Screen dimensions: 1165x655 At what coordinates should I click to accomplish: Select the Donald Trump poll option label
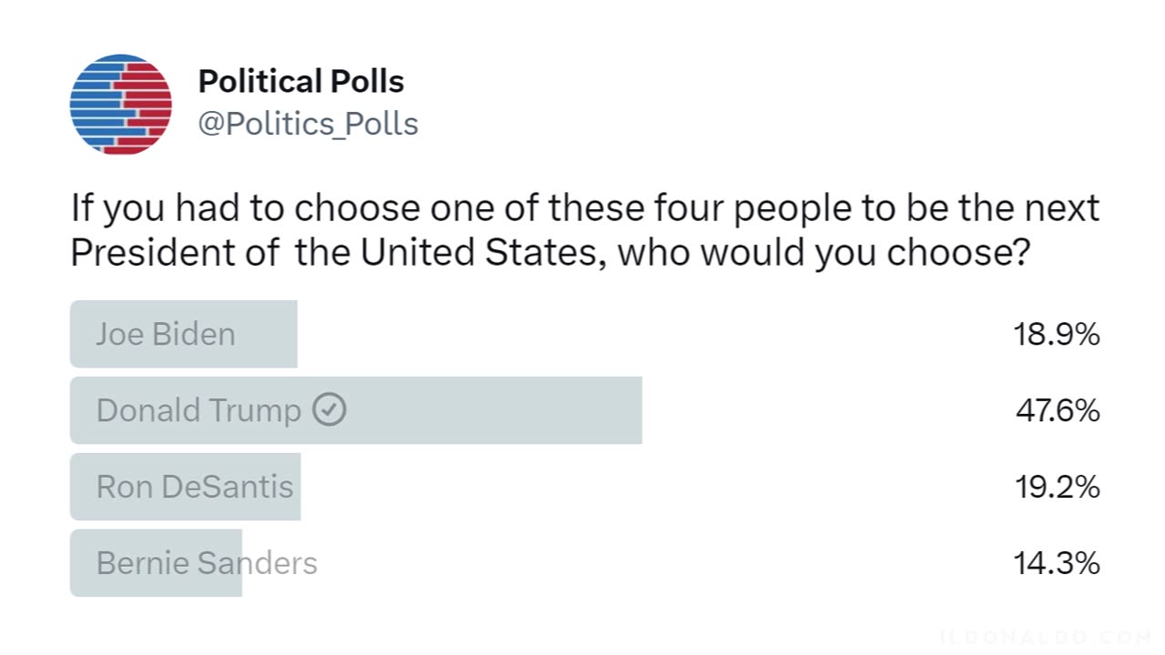(x=198, y=410)
